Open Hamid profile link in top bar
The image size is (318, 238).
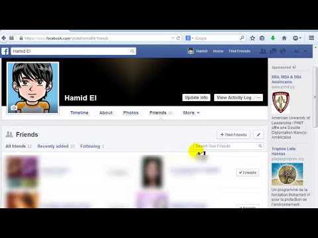198,51
